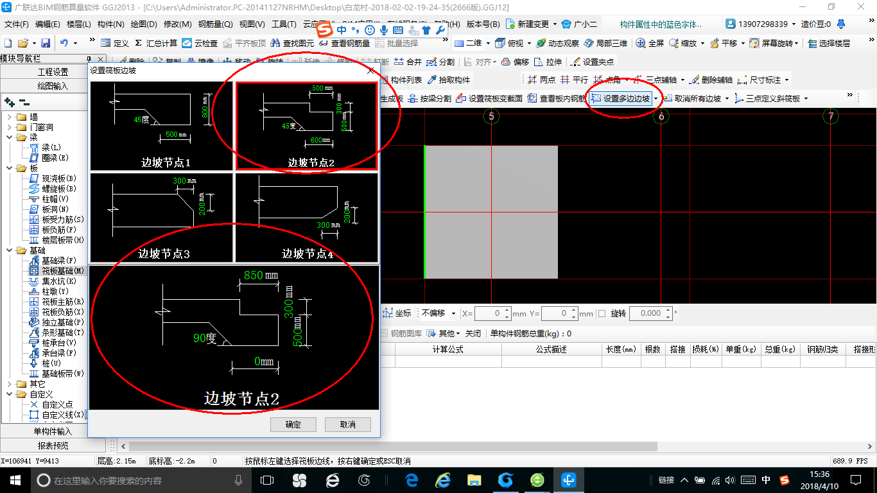
Task: Click 选择楼层 select floor tool
Action: [829, 43]
